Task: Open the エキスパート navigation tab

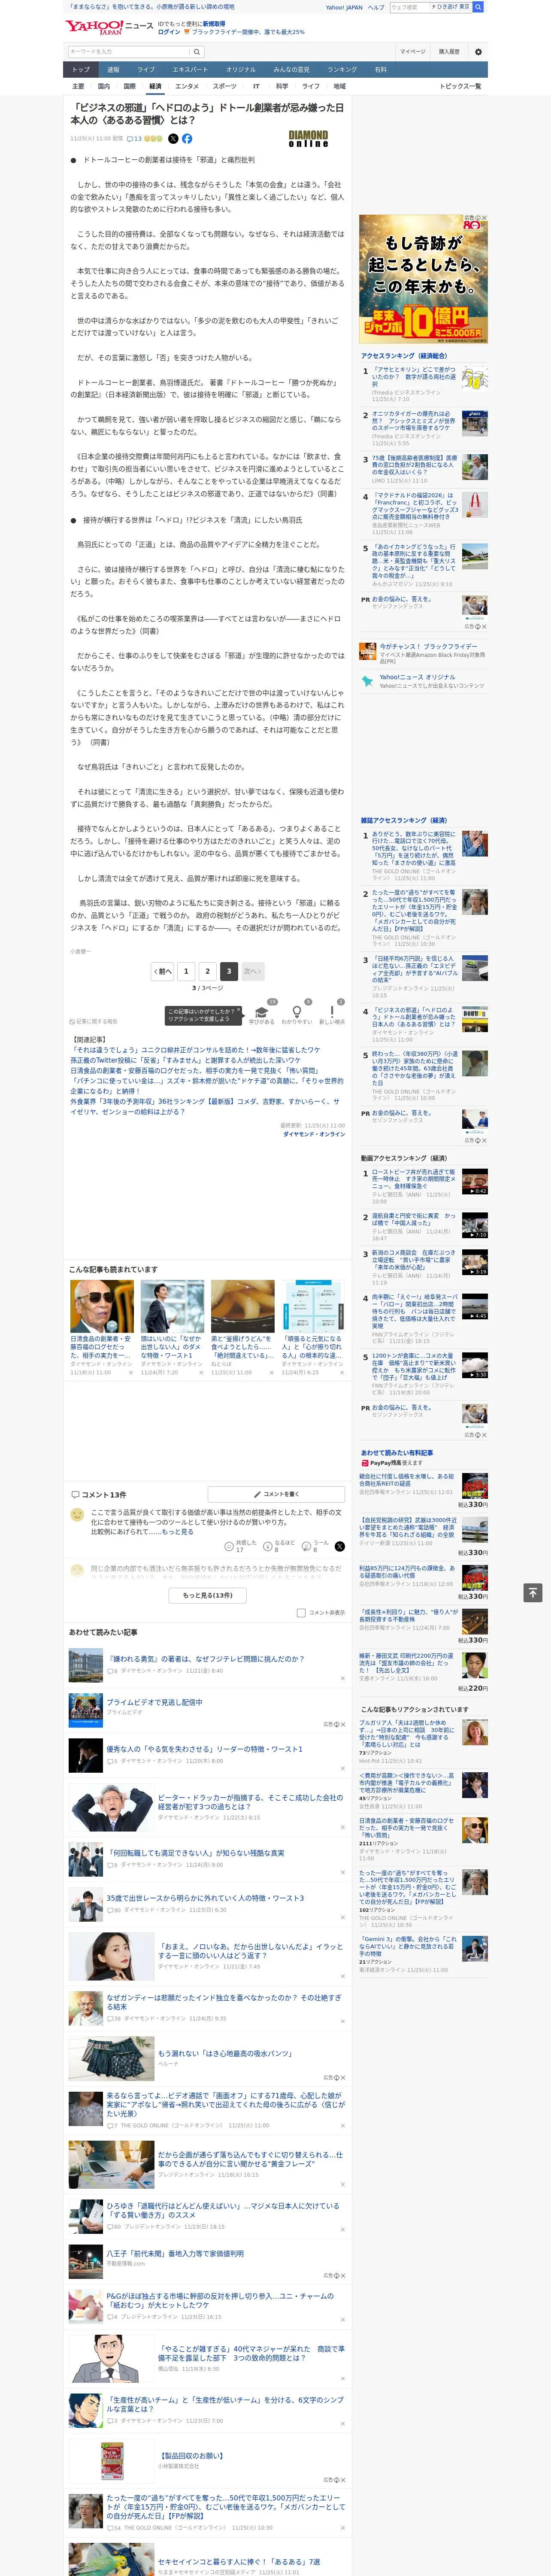Action: coord(190,70)
